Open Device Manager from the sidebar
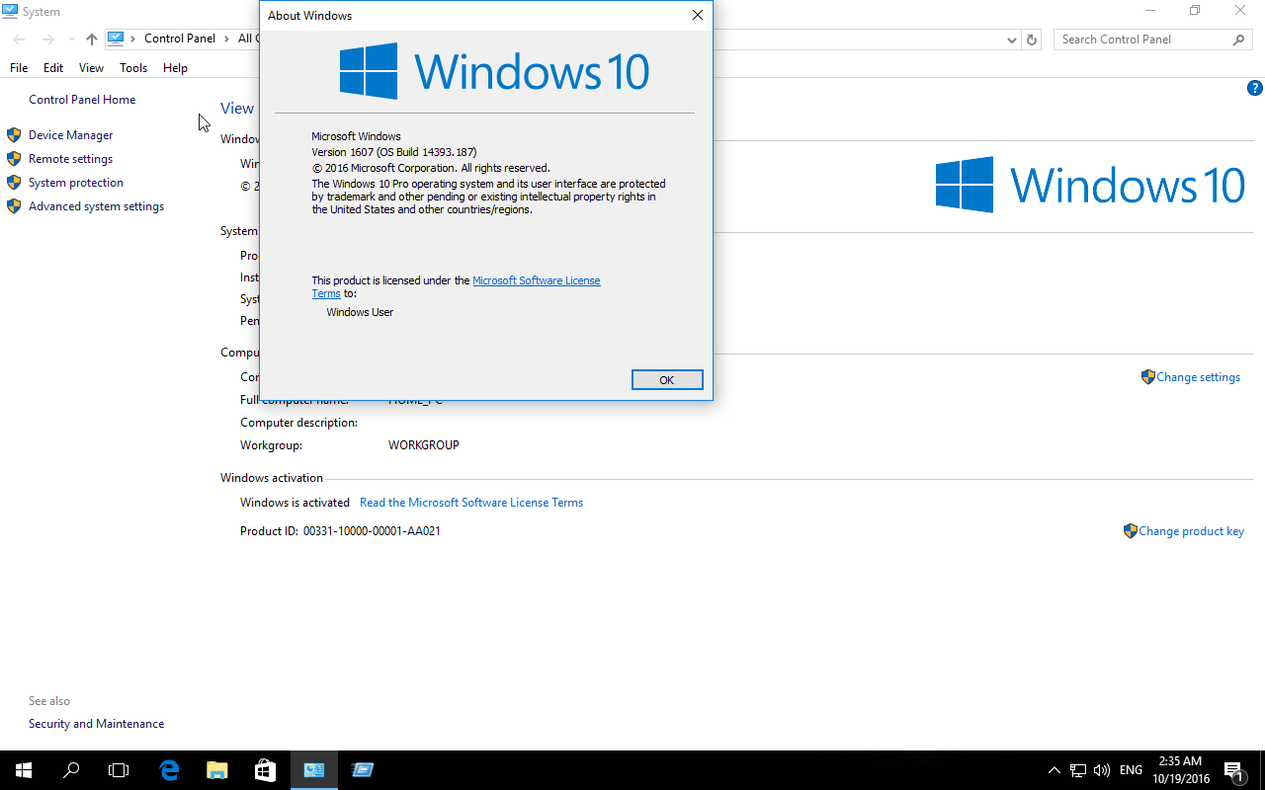The image size is (1265, 790). pyautogui.click(x=70, y=134)
